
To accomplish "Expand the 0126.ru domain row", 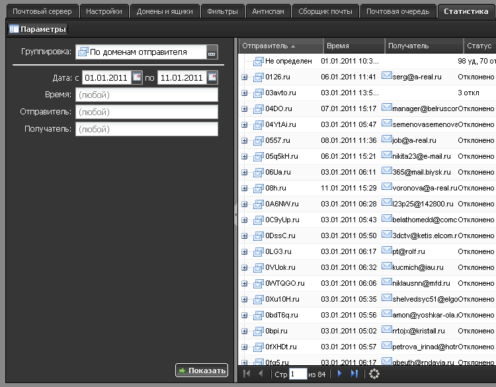I will 245,77.
